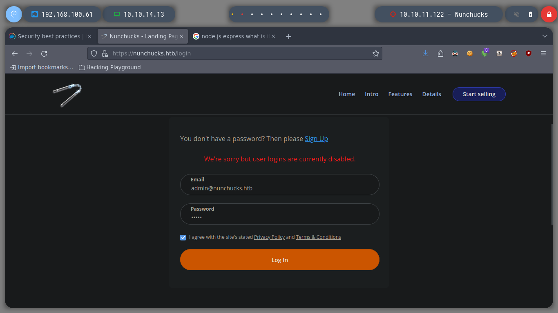Open the Details navigation item
The image size is (558, 313).
[432, 94]
